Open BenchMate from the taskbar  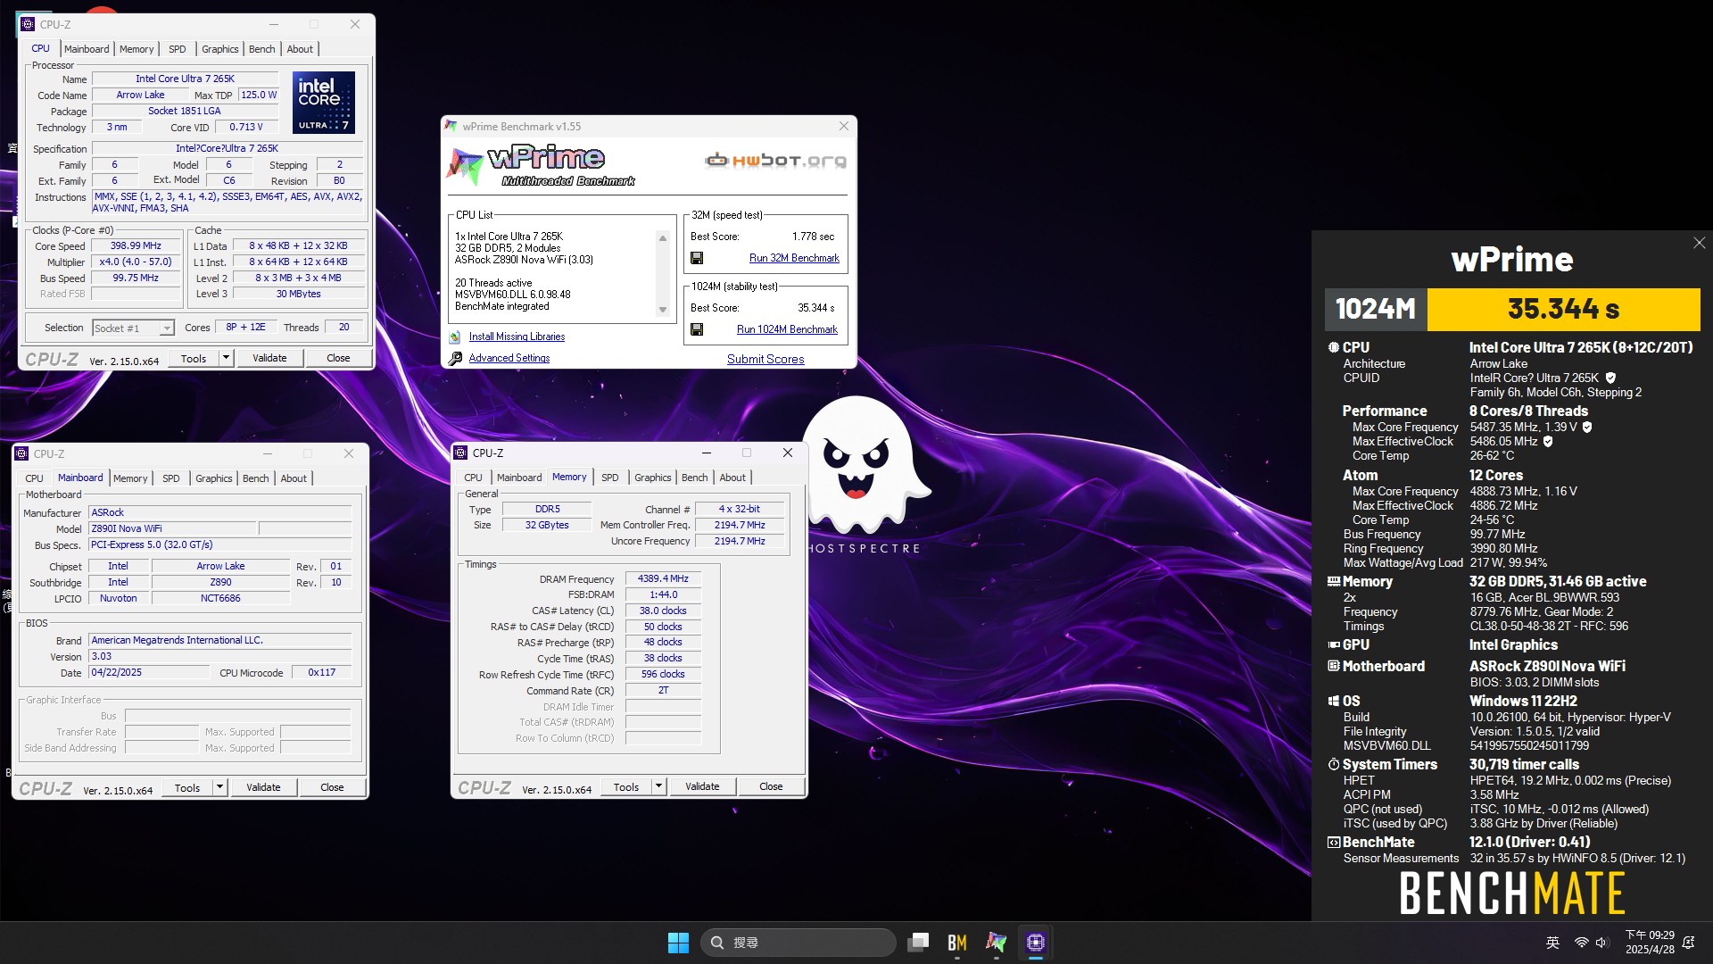(x=957, y=943)
